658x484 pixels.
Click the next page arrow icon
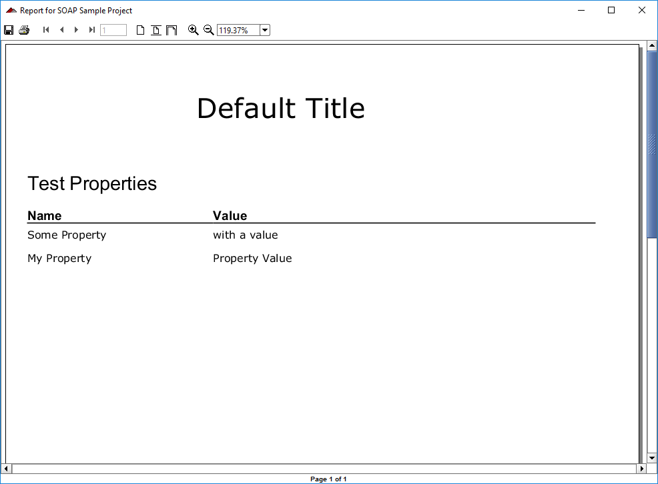click(76, 29)
